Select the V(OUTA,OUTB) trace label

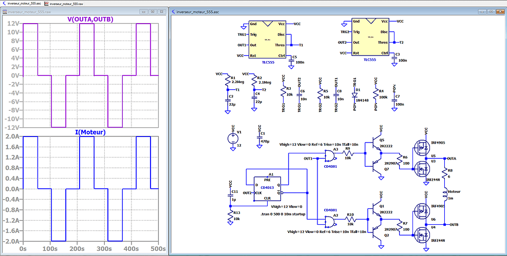90,19
